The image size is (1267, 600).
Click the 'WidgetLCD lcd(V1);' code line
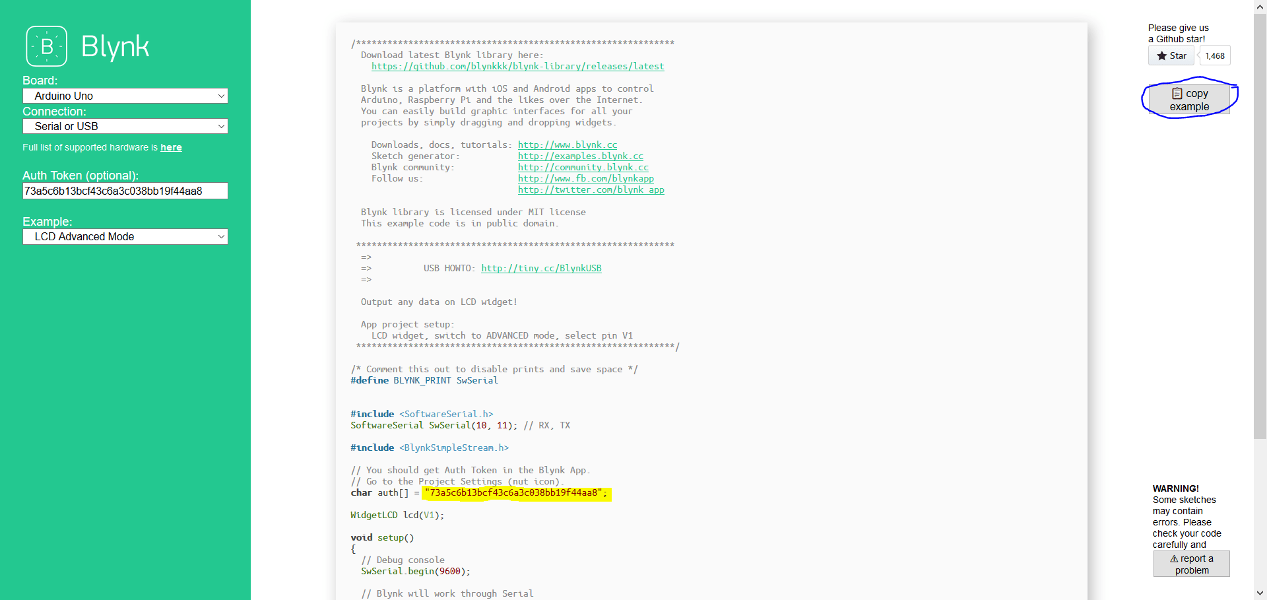[397, 516]
